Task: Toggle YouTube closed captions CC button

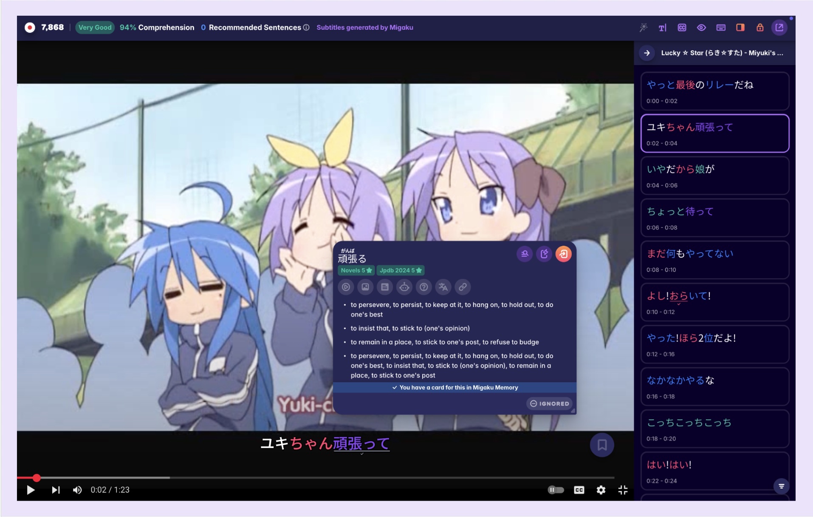Action: pos(579,490)
